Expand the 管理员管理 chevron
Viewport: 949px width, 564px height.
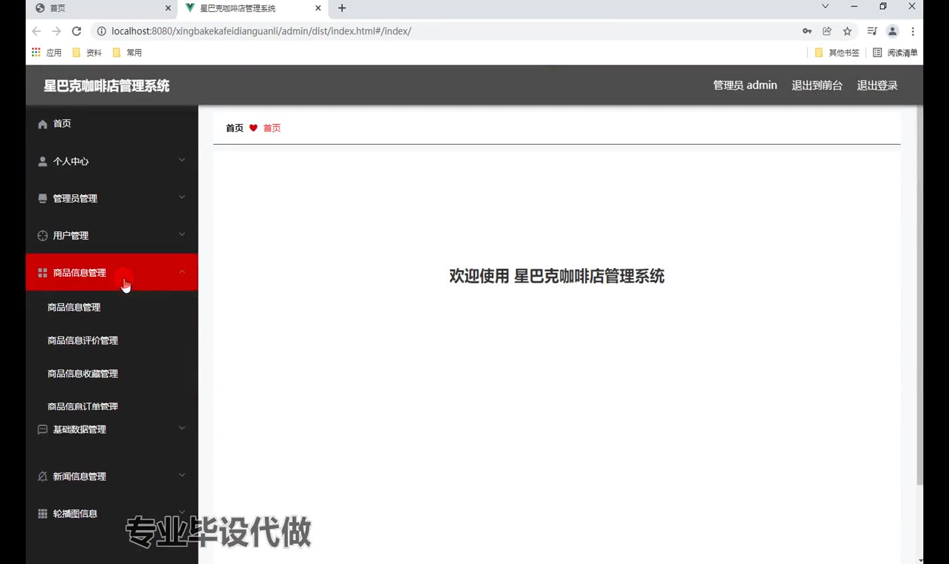(182, 197)
